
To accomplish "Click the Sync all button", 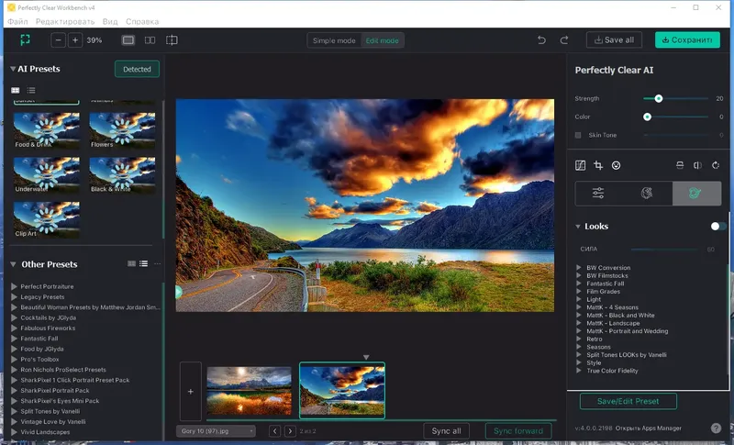I will [447, 430].
